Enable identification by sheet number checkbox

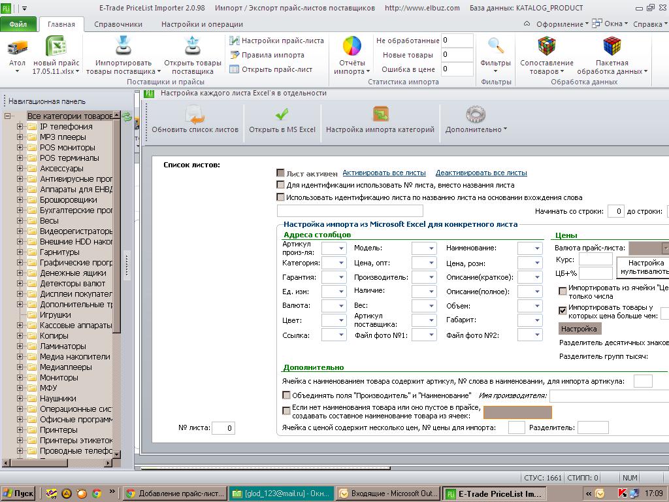280,185
